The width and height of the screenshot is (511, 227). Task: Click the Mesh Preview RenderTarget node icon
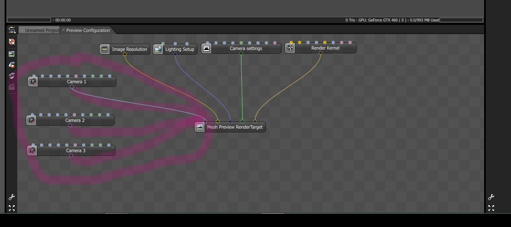point(200,127)
